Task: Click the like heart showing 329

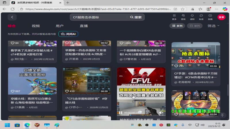Action: click(176, 114)
